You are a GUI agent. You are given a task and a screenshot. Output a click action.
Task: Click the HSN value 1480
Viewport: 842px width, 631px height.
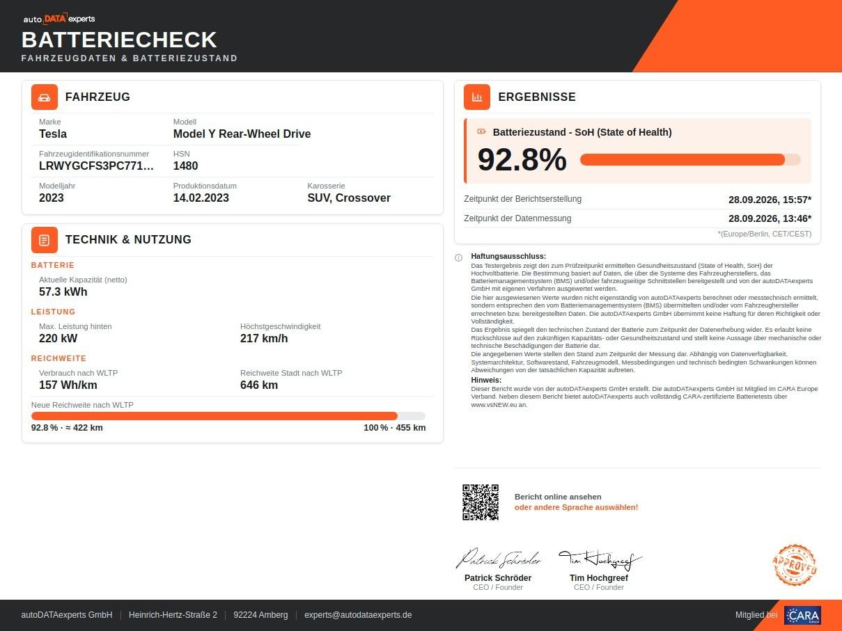point(185,166)
